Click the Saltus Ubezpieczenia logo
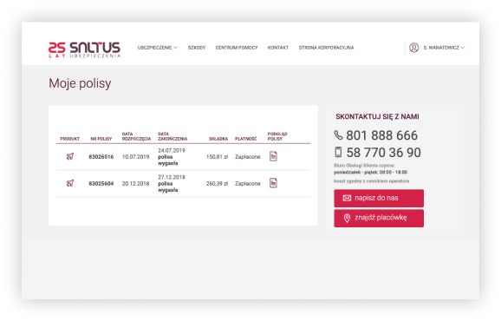 click(x=84, y=49)
